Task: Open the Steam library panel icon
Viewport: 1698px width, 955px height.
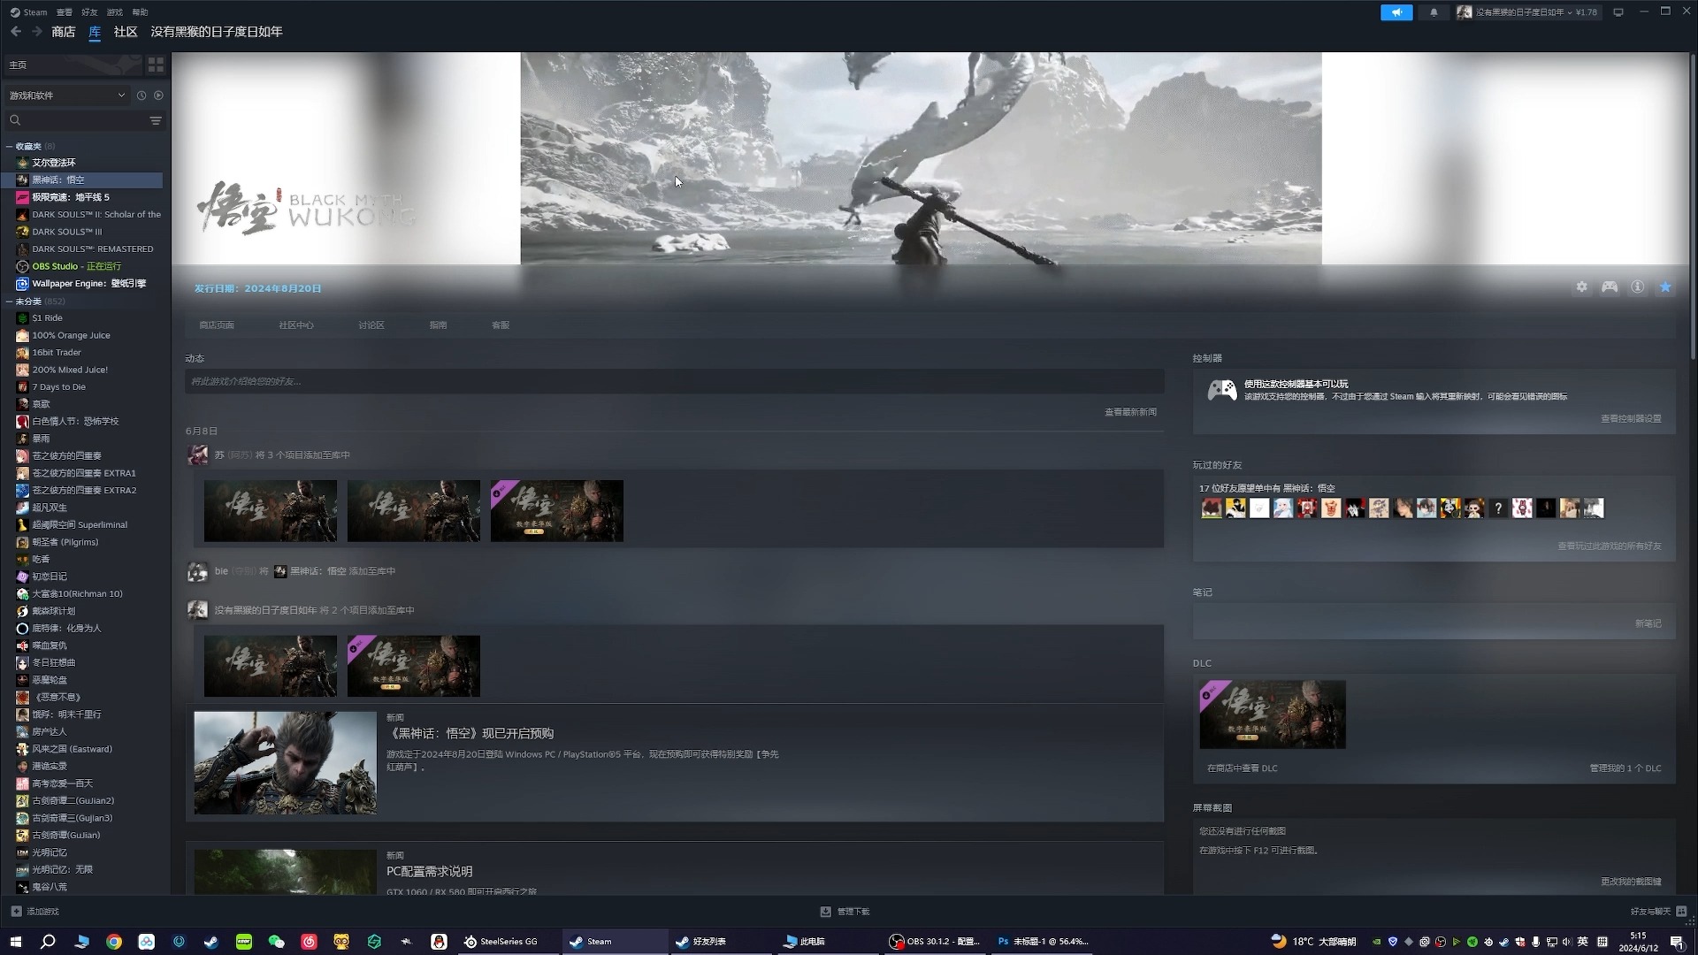Action: point(155,65)
